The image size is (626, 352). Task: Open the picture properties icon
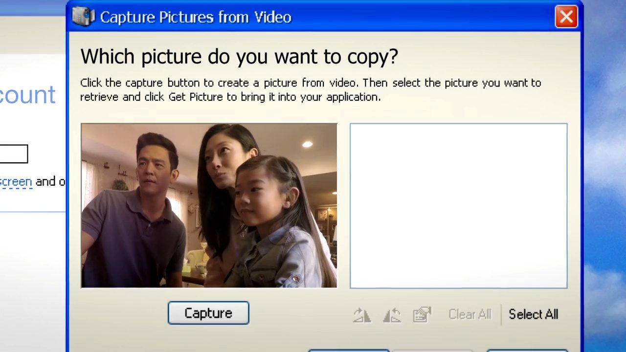[x=421, y=314]
